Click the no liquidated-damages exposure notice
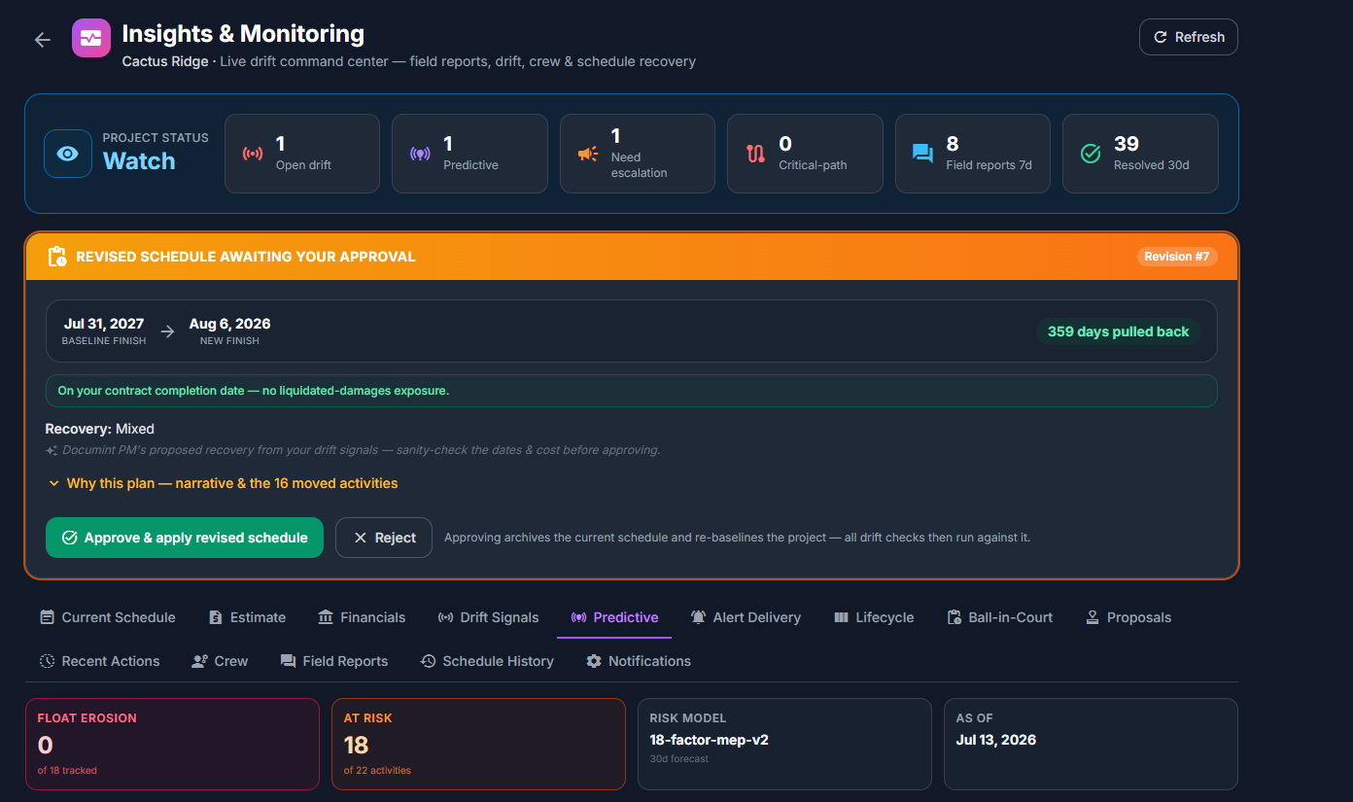 [632, 391]
